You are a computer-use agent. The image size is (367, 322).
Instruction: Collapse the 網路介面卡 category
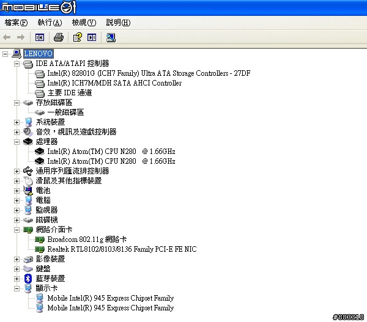17,230
